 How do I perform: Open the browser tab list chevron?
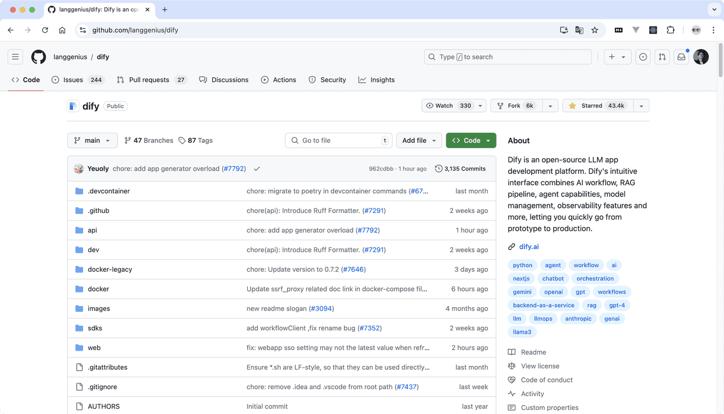(x=714, y=10)
